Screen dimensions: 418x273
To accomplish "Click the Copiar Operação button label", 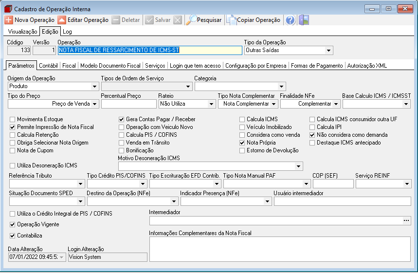I will coord(258,20).
